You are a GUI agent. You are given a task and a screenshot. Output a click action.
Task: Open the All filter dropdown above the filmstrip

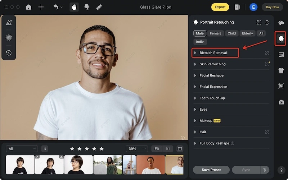tap(22, 149)
